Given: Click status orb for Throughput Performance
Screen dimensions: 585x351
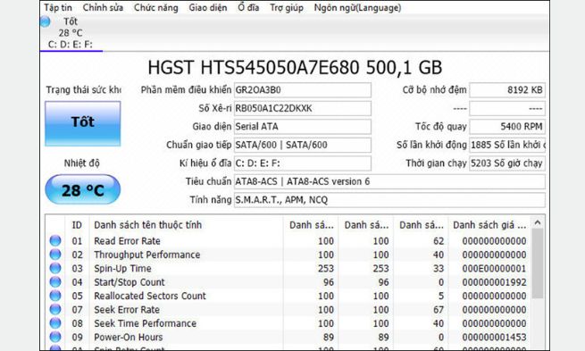Looking at the screenshot, I should click(55, 255).
